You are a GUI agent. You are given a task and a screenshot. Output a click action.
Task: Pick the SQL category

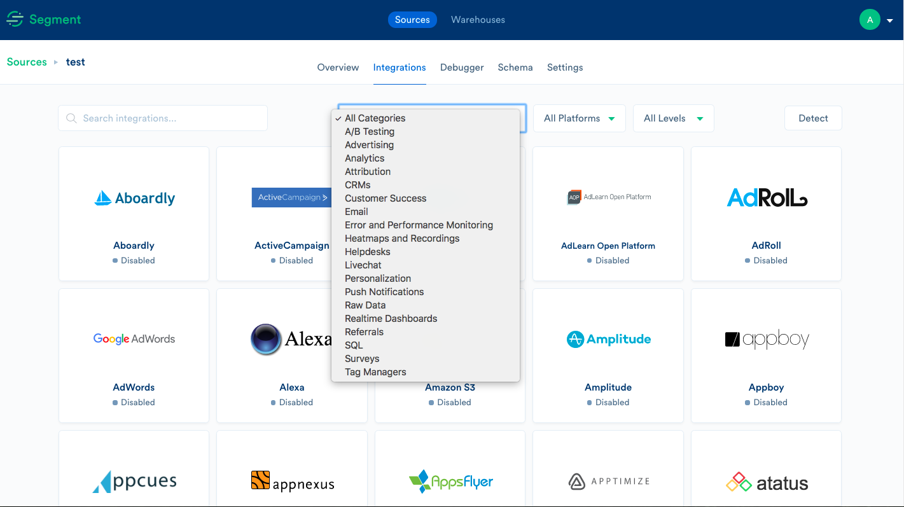[x=426, y=345]
